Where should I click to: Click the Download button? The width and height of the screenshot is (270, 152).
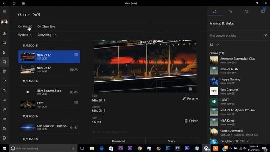(119, 141)
